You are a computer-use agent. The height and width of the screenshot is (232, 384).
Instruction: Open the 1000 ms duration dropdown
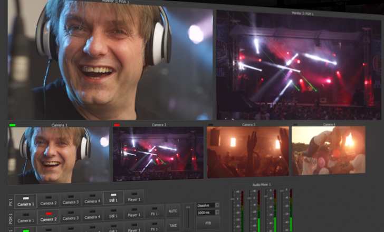208,213
